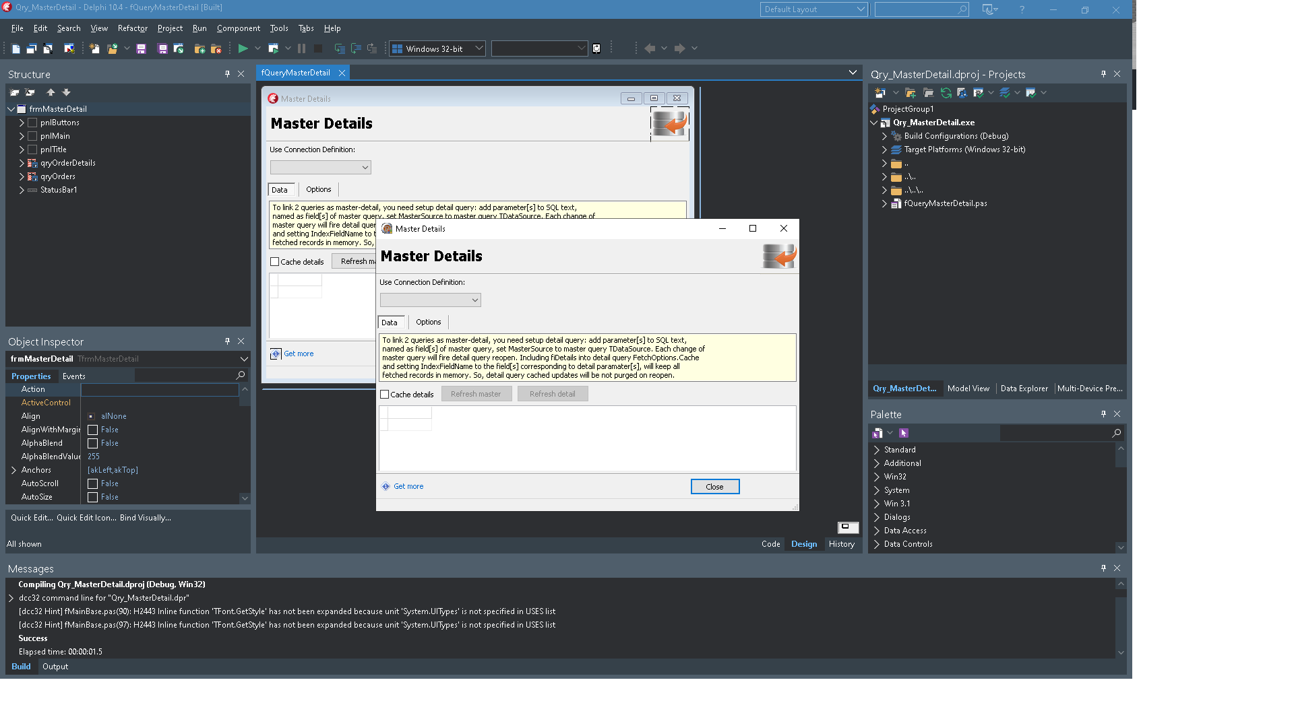Viewport: 1294px width, 705px height.
Task: Expand the Anchors property
Action: 13,470
